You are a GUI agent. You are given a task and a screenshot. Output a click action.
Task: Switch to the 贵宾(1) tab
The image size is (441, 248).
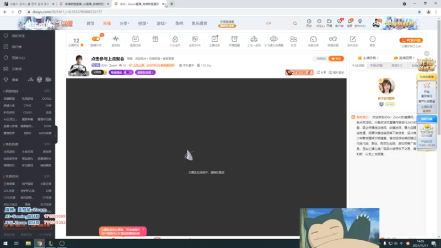pyautogui.click(x=396, y=65)
